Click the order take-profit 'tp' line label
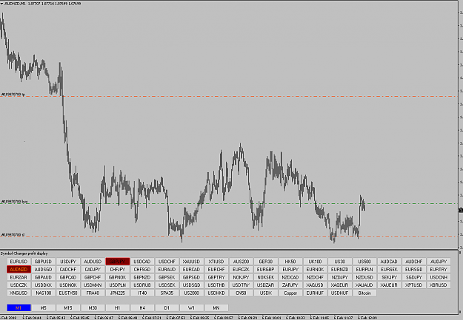Viewport: 463px width, 320px height. click(13, 95)
